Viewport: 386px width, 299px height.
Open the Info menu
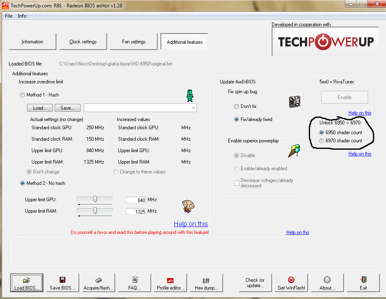click(22, 16)
